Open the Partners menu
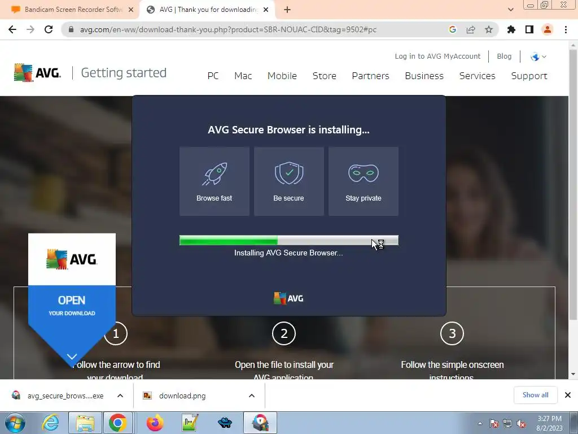This screenshot has height=434, width=578. click(x=370, y=76)
